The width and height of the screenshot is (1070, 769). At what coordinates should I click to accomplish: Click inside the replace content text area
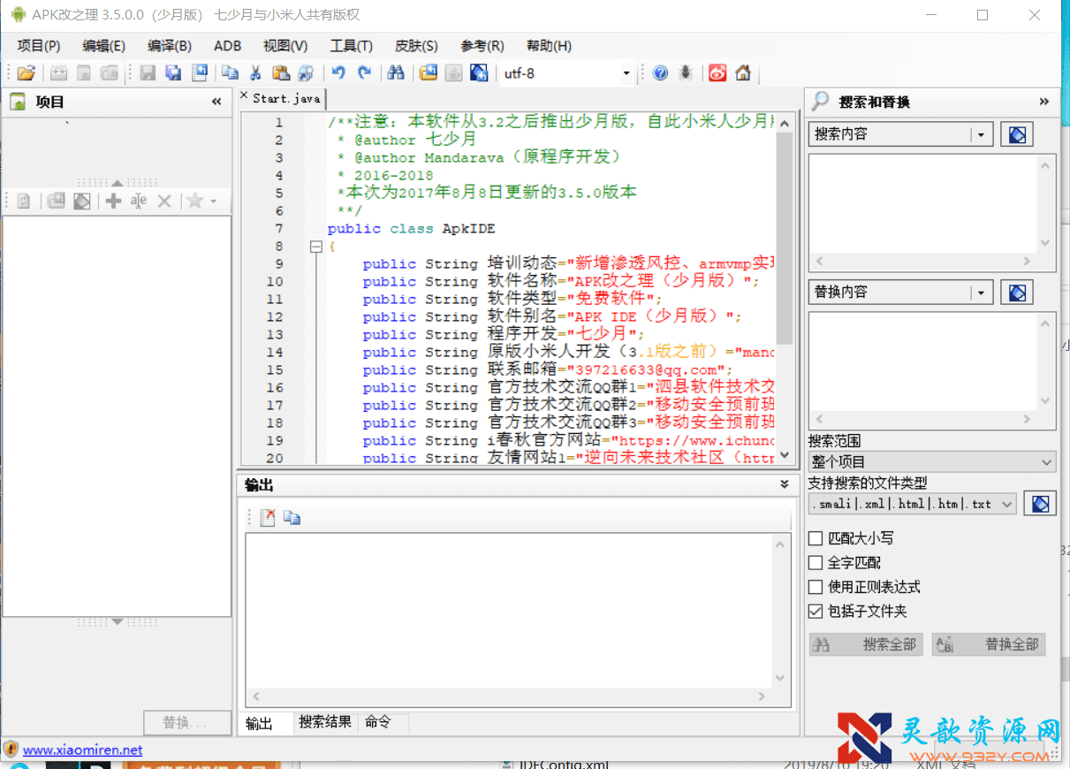(923, 362)
